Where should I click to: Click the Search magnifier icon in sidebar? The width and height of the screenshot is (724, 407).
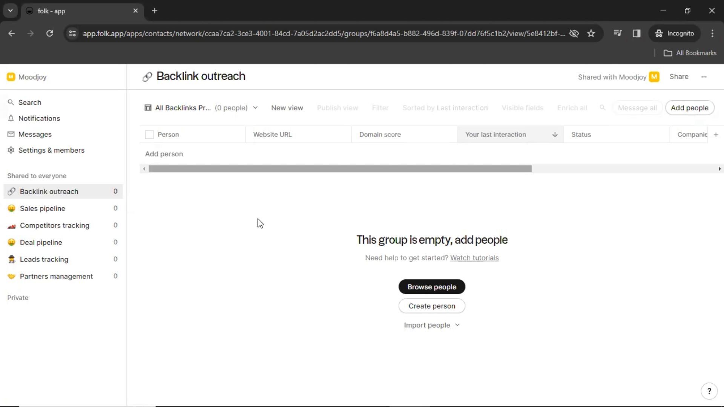point(11,103)
